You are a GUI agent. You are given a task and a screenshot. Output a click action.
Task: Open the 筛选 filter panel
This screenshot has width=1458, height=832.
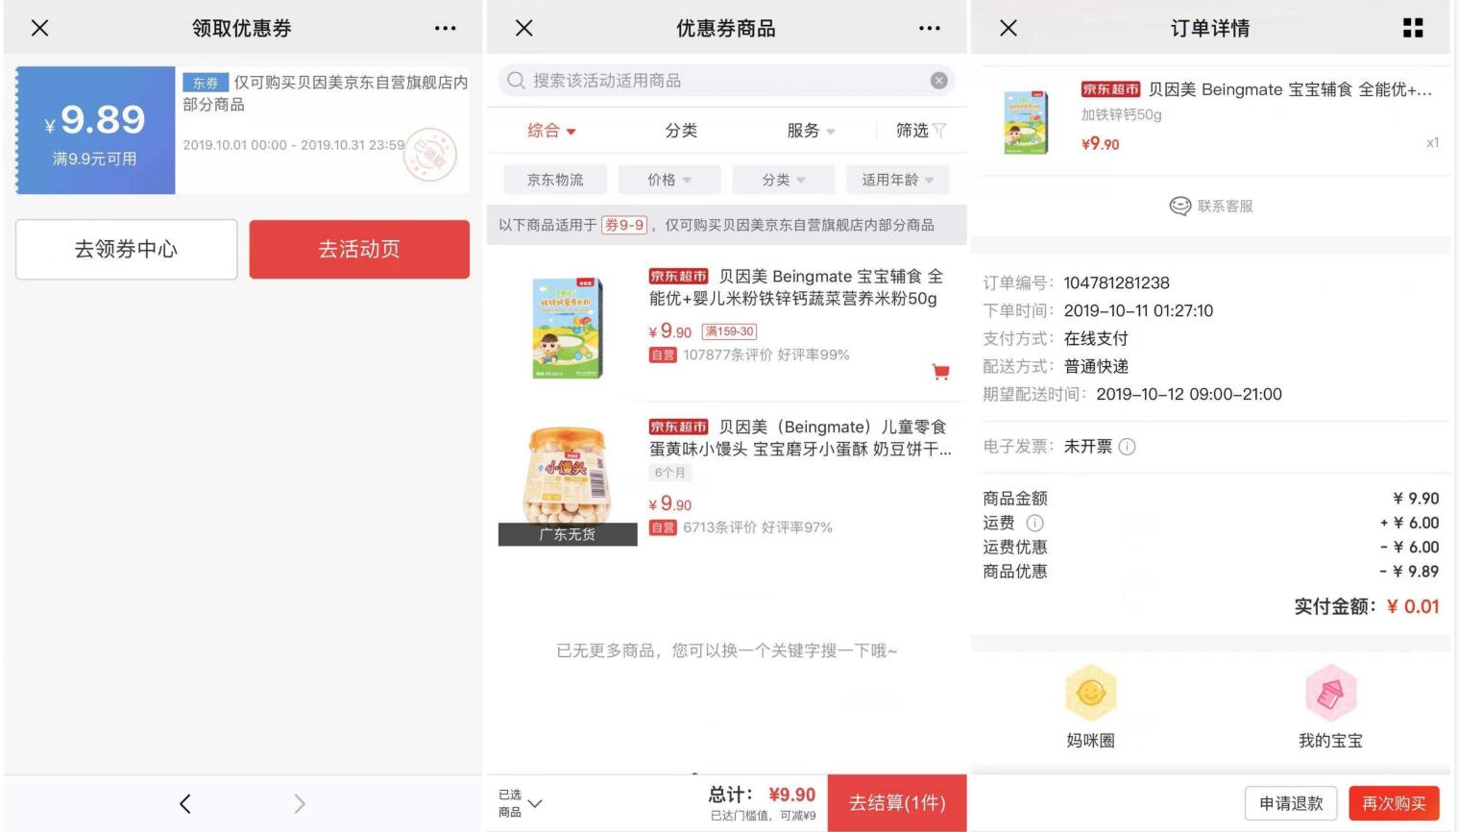coord(921,131)
